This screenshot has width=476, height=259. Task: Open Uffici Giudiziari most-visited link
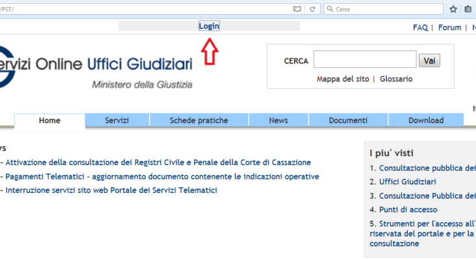[x=407, y=182]
